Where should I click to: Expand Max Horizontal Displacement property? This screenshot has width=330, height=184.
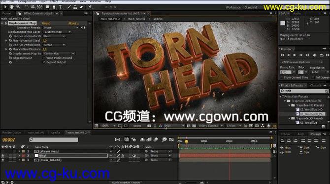[6, 40]
